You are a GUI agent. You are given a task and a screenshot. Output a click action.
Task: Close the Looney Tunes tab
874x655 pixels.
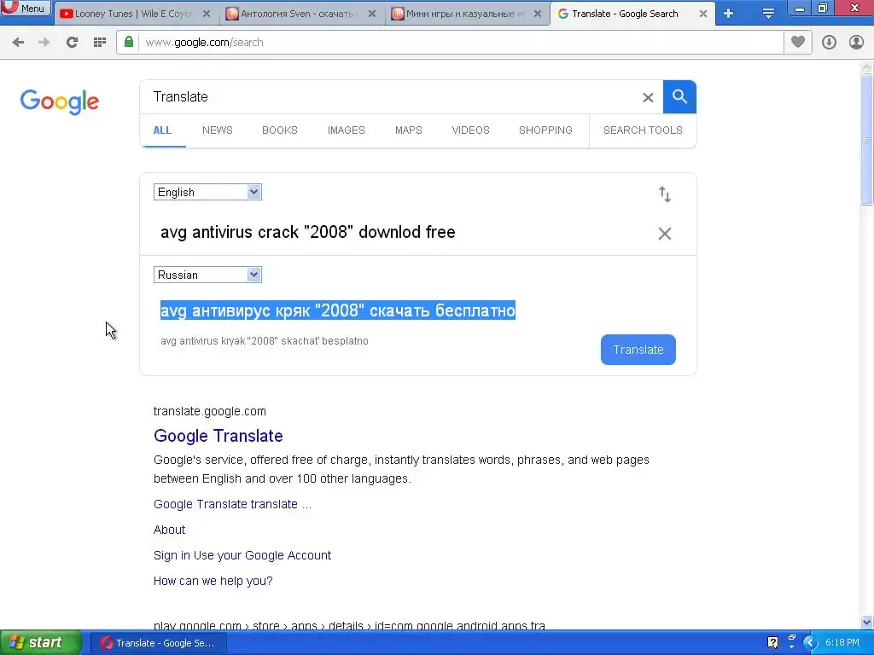point(207,14)
